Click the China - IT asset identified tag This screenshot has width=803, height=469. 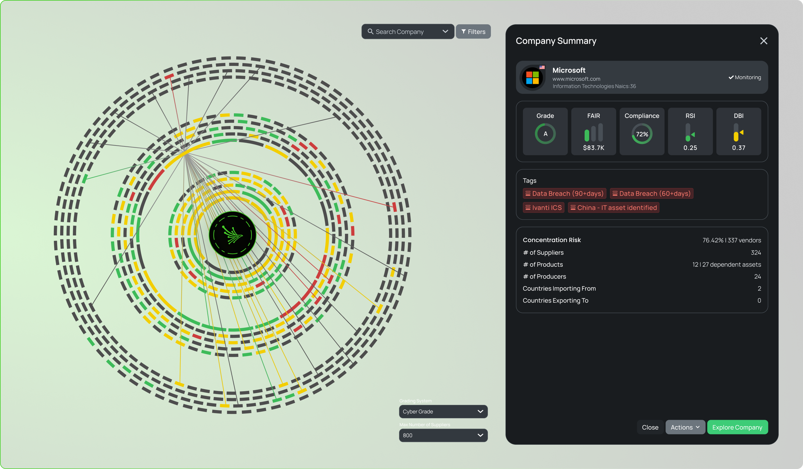tap(614, 208)
